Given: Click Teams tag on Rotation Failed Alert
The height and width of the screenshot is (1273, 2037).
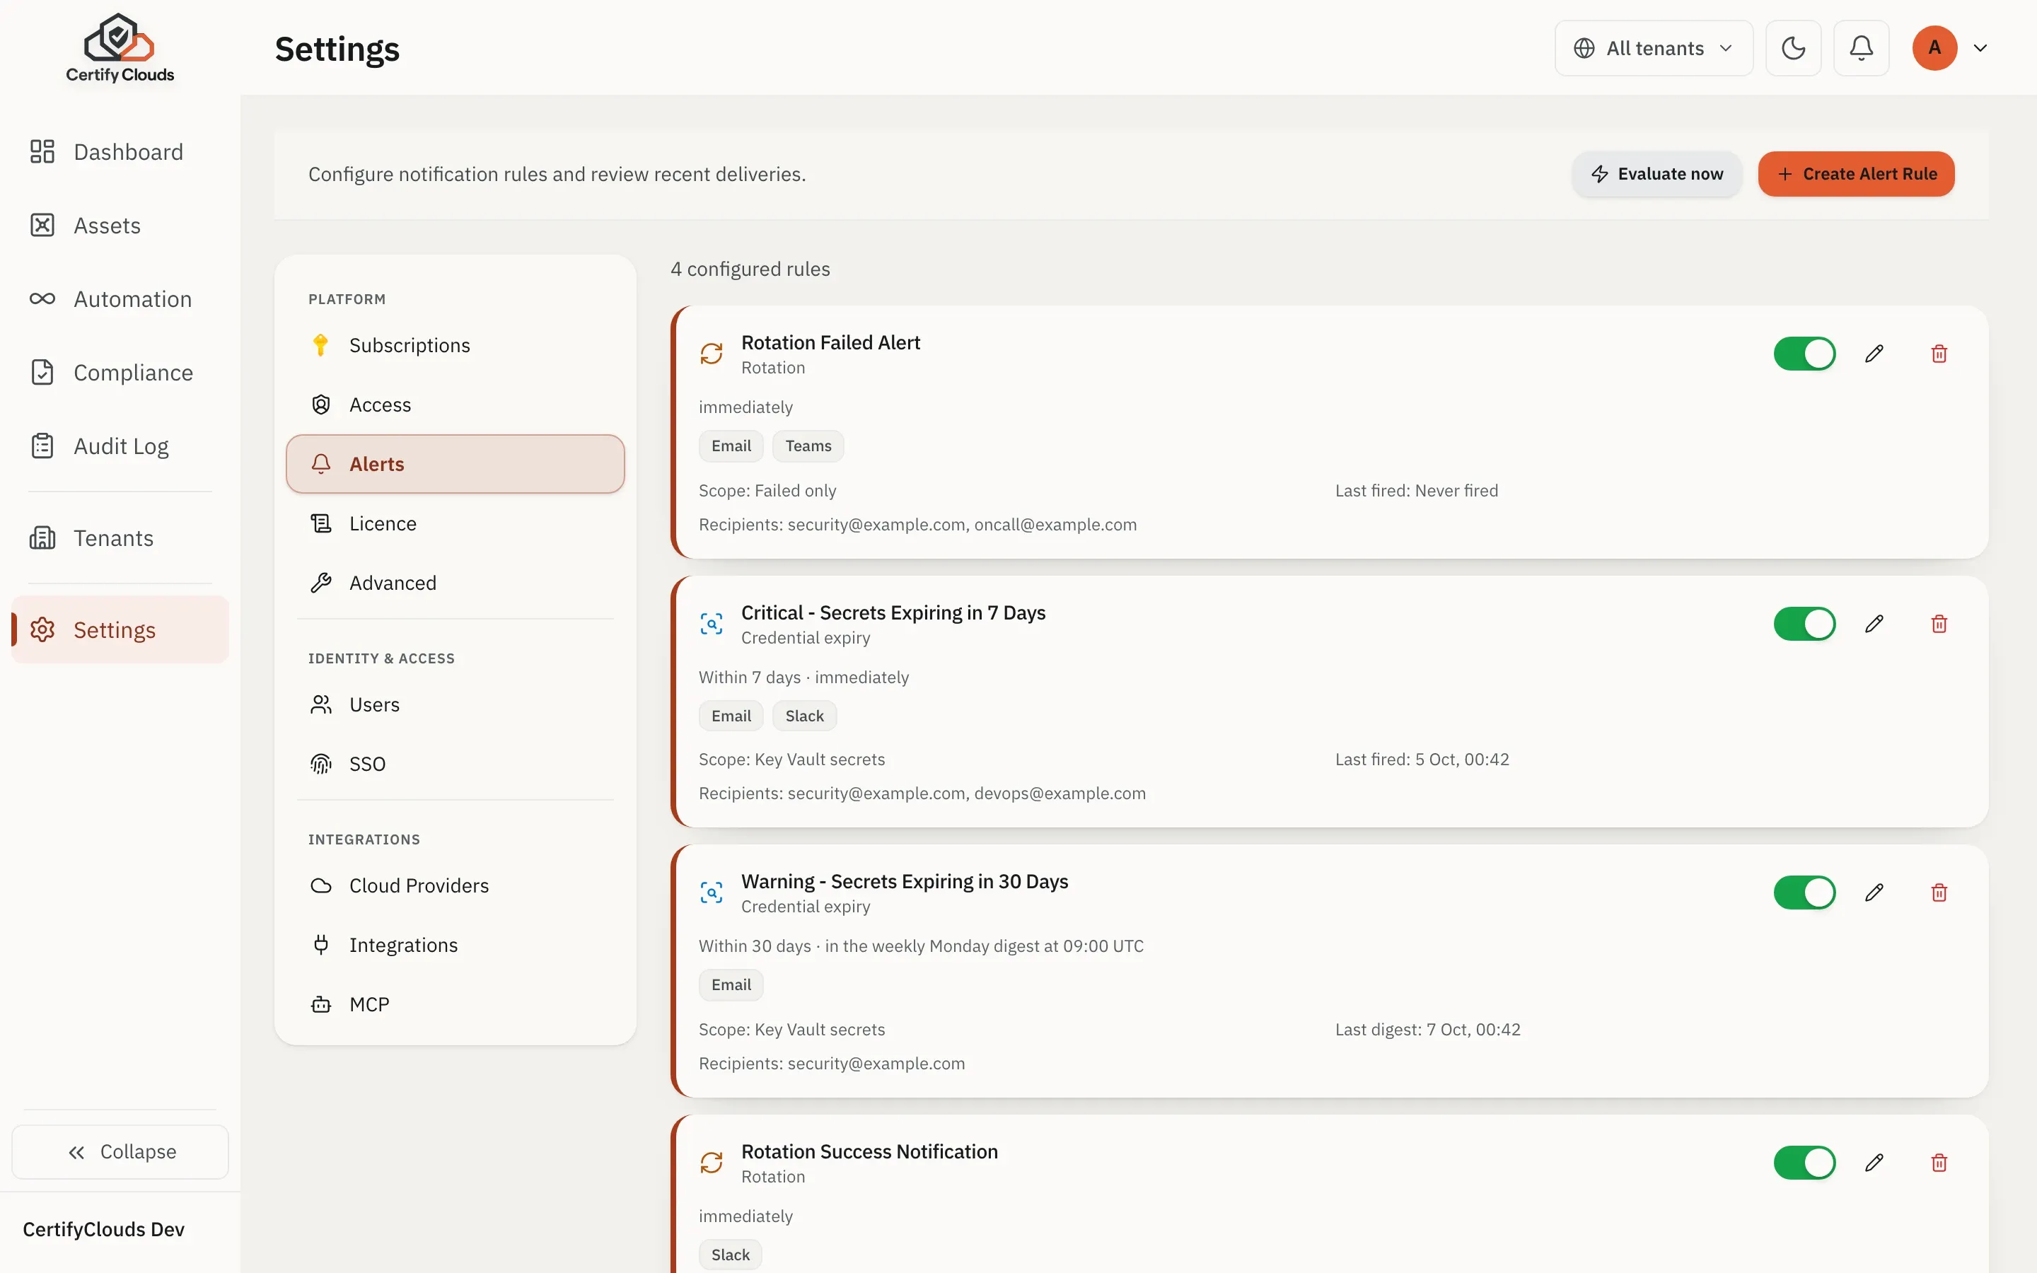Looking at the screenshot, I should [x=808, y=446].
